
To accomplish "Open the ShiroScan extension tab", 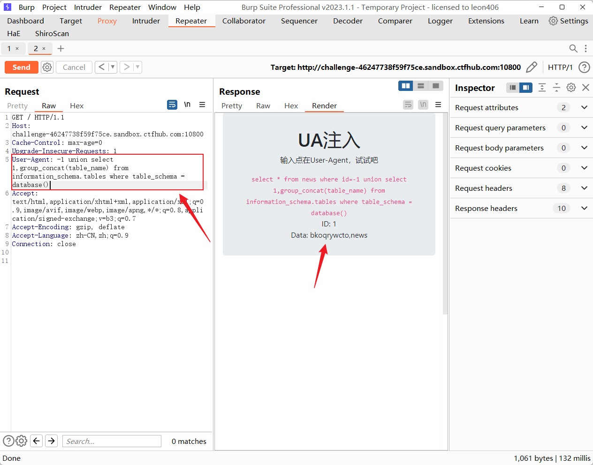I will (x=52, y=33).
